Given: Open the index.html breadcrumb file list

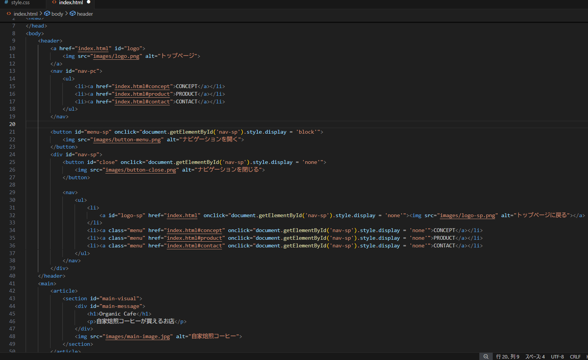Looking at the screenshot, I should coord(25,14).
